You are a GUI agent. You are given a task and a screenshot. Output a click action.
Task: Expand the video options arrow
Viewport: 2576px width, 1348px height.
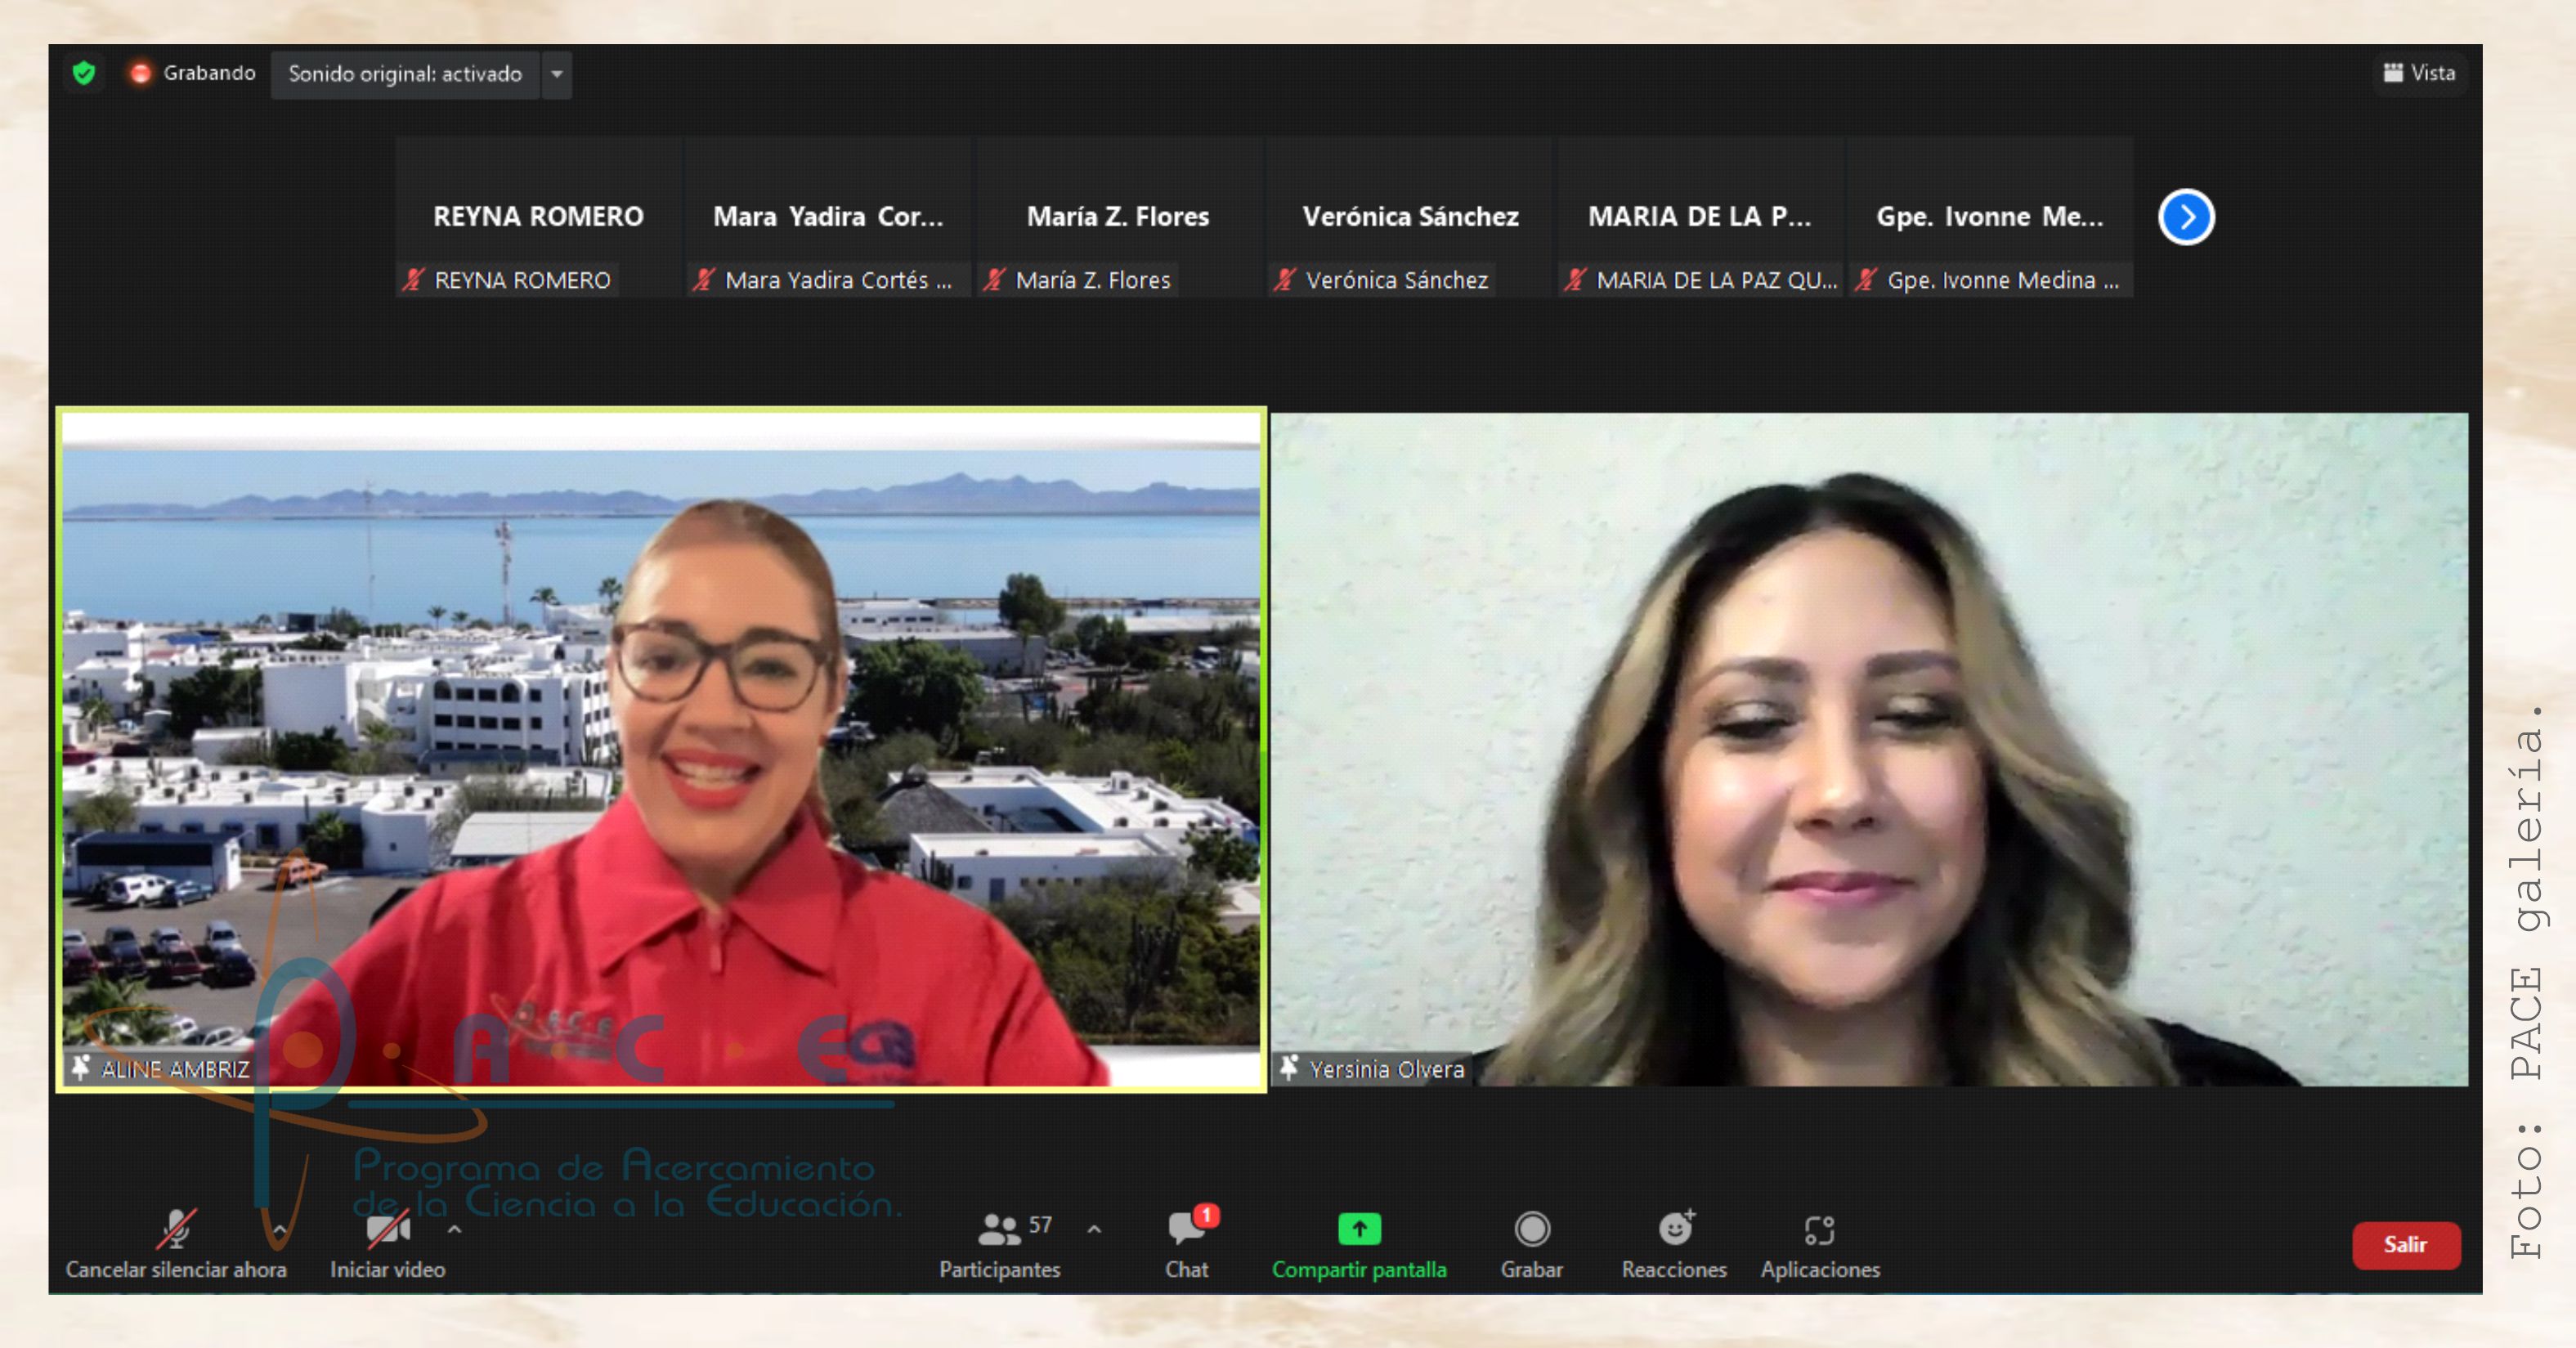point(455,1229)
